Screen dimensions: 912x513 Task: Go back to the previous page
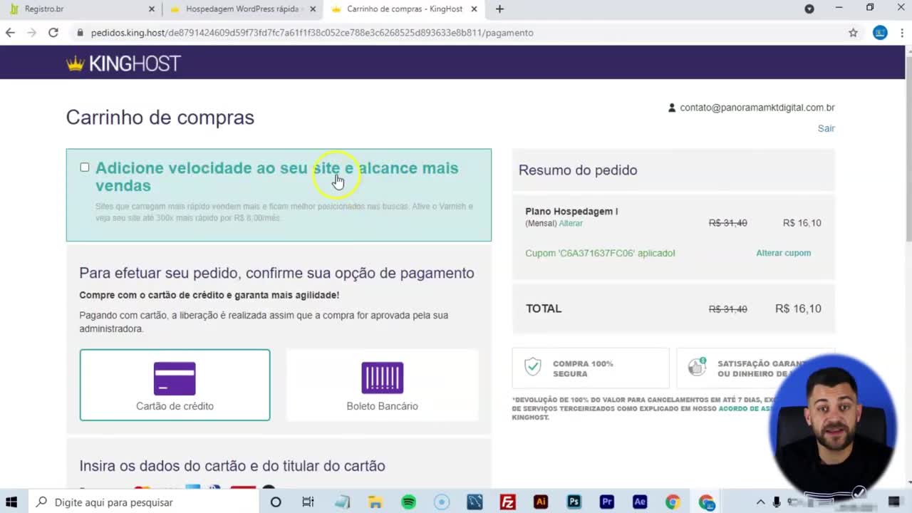pos(10,33)
